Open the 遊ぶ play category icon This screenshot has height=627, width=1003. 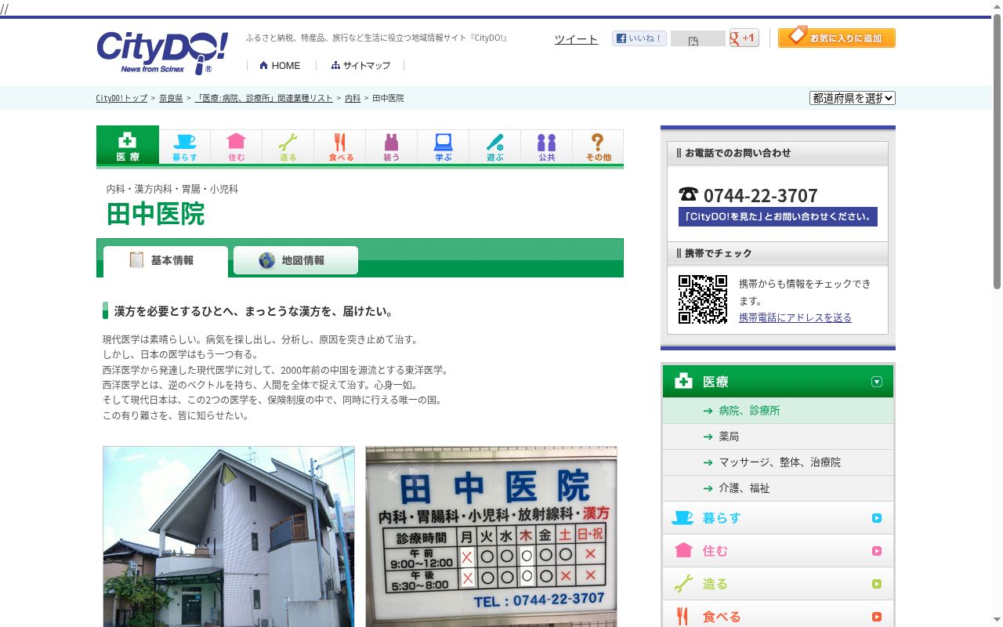coord(495,147)
